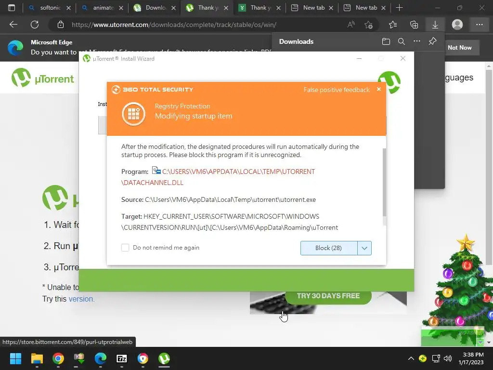The height and width of the screenshot is (370, 493).
Task: Toggle the Downloads toolbar button
Action: tap(435, 25)
